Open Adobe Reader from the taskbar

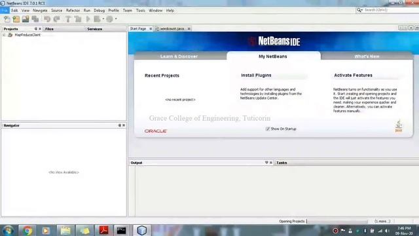pyautogui.click(x=103, y=230)
